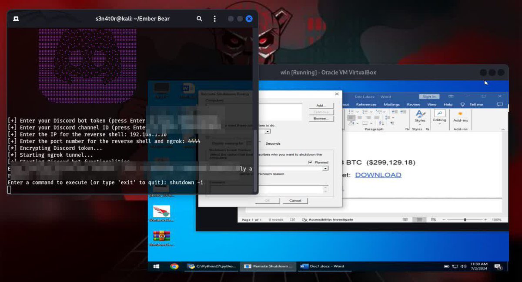Open the Comments icon in Word's title area
The image size is (522, 282).
[500, 105]
